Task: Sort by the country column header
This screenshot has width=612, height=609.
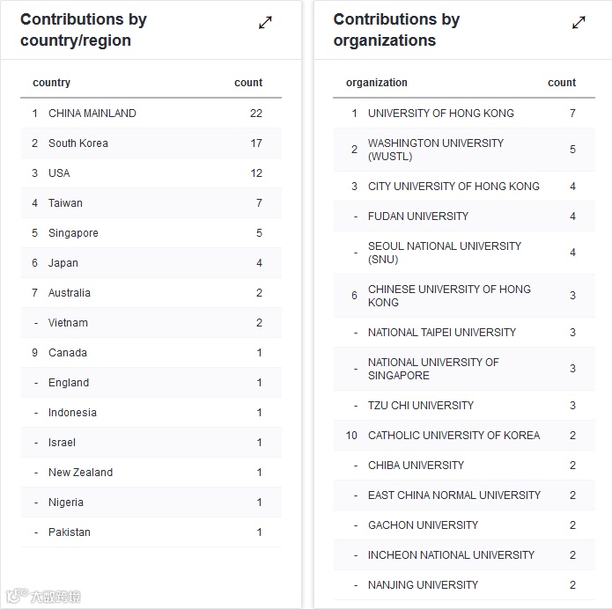Action: tap(51, 83)
